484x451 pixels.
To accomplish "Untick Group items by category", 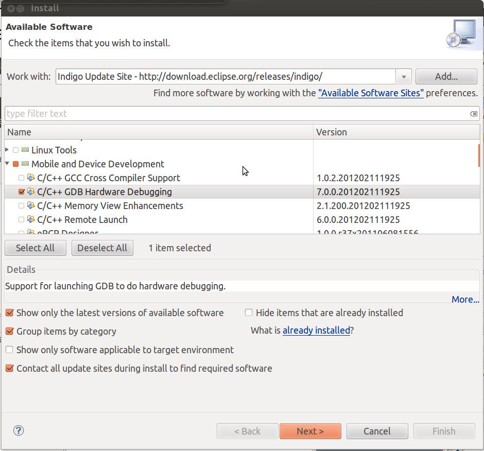I will (10, 331).
